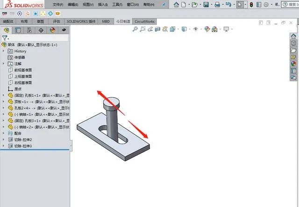Click the Previous View icon
The width and height of the screenshot is (299, 207).
coord(150,29)
